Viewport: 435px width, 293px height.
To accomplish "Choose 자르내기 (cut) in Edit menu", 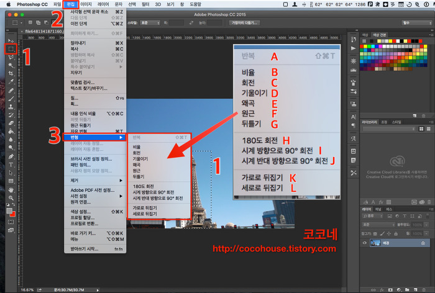I will coord(95,43).
